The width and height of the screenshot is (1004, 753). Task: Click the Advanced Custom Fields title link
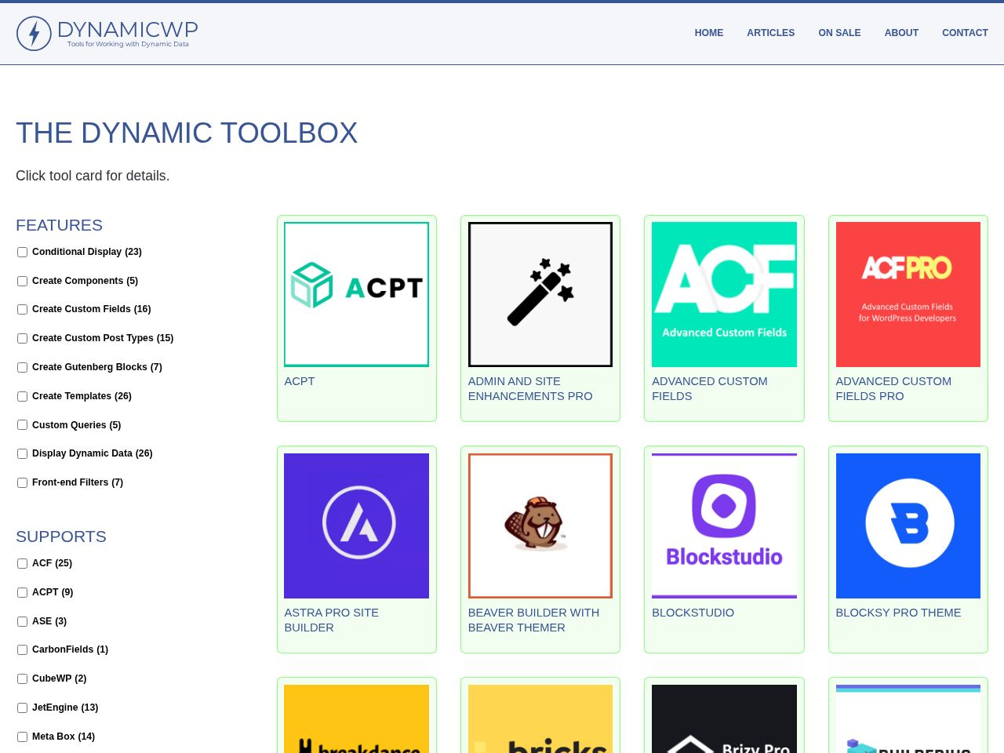[710, 388]
